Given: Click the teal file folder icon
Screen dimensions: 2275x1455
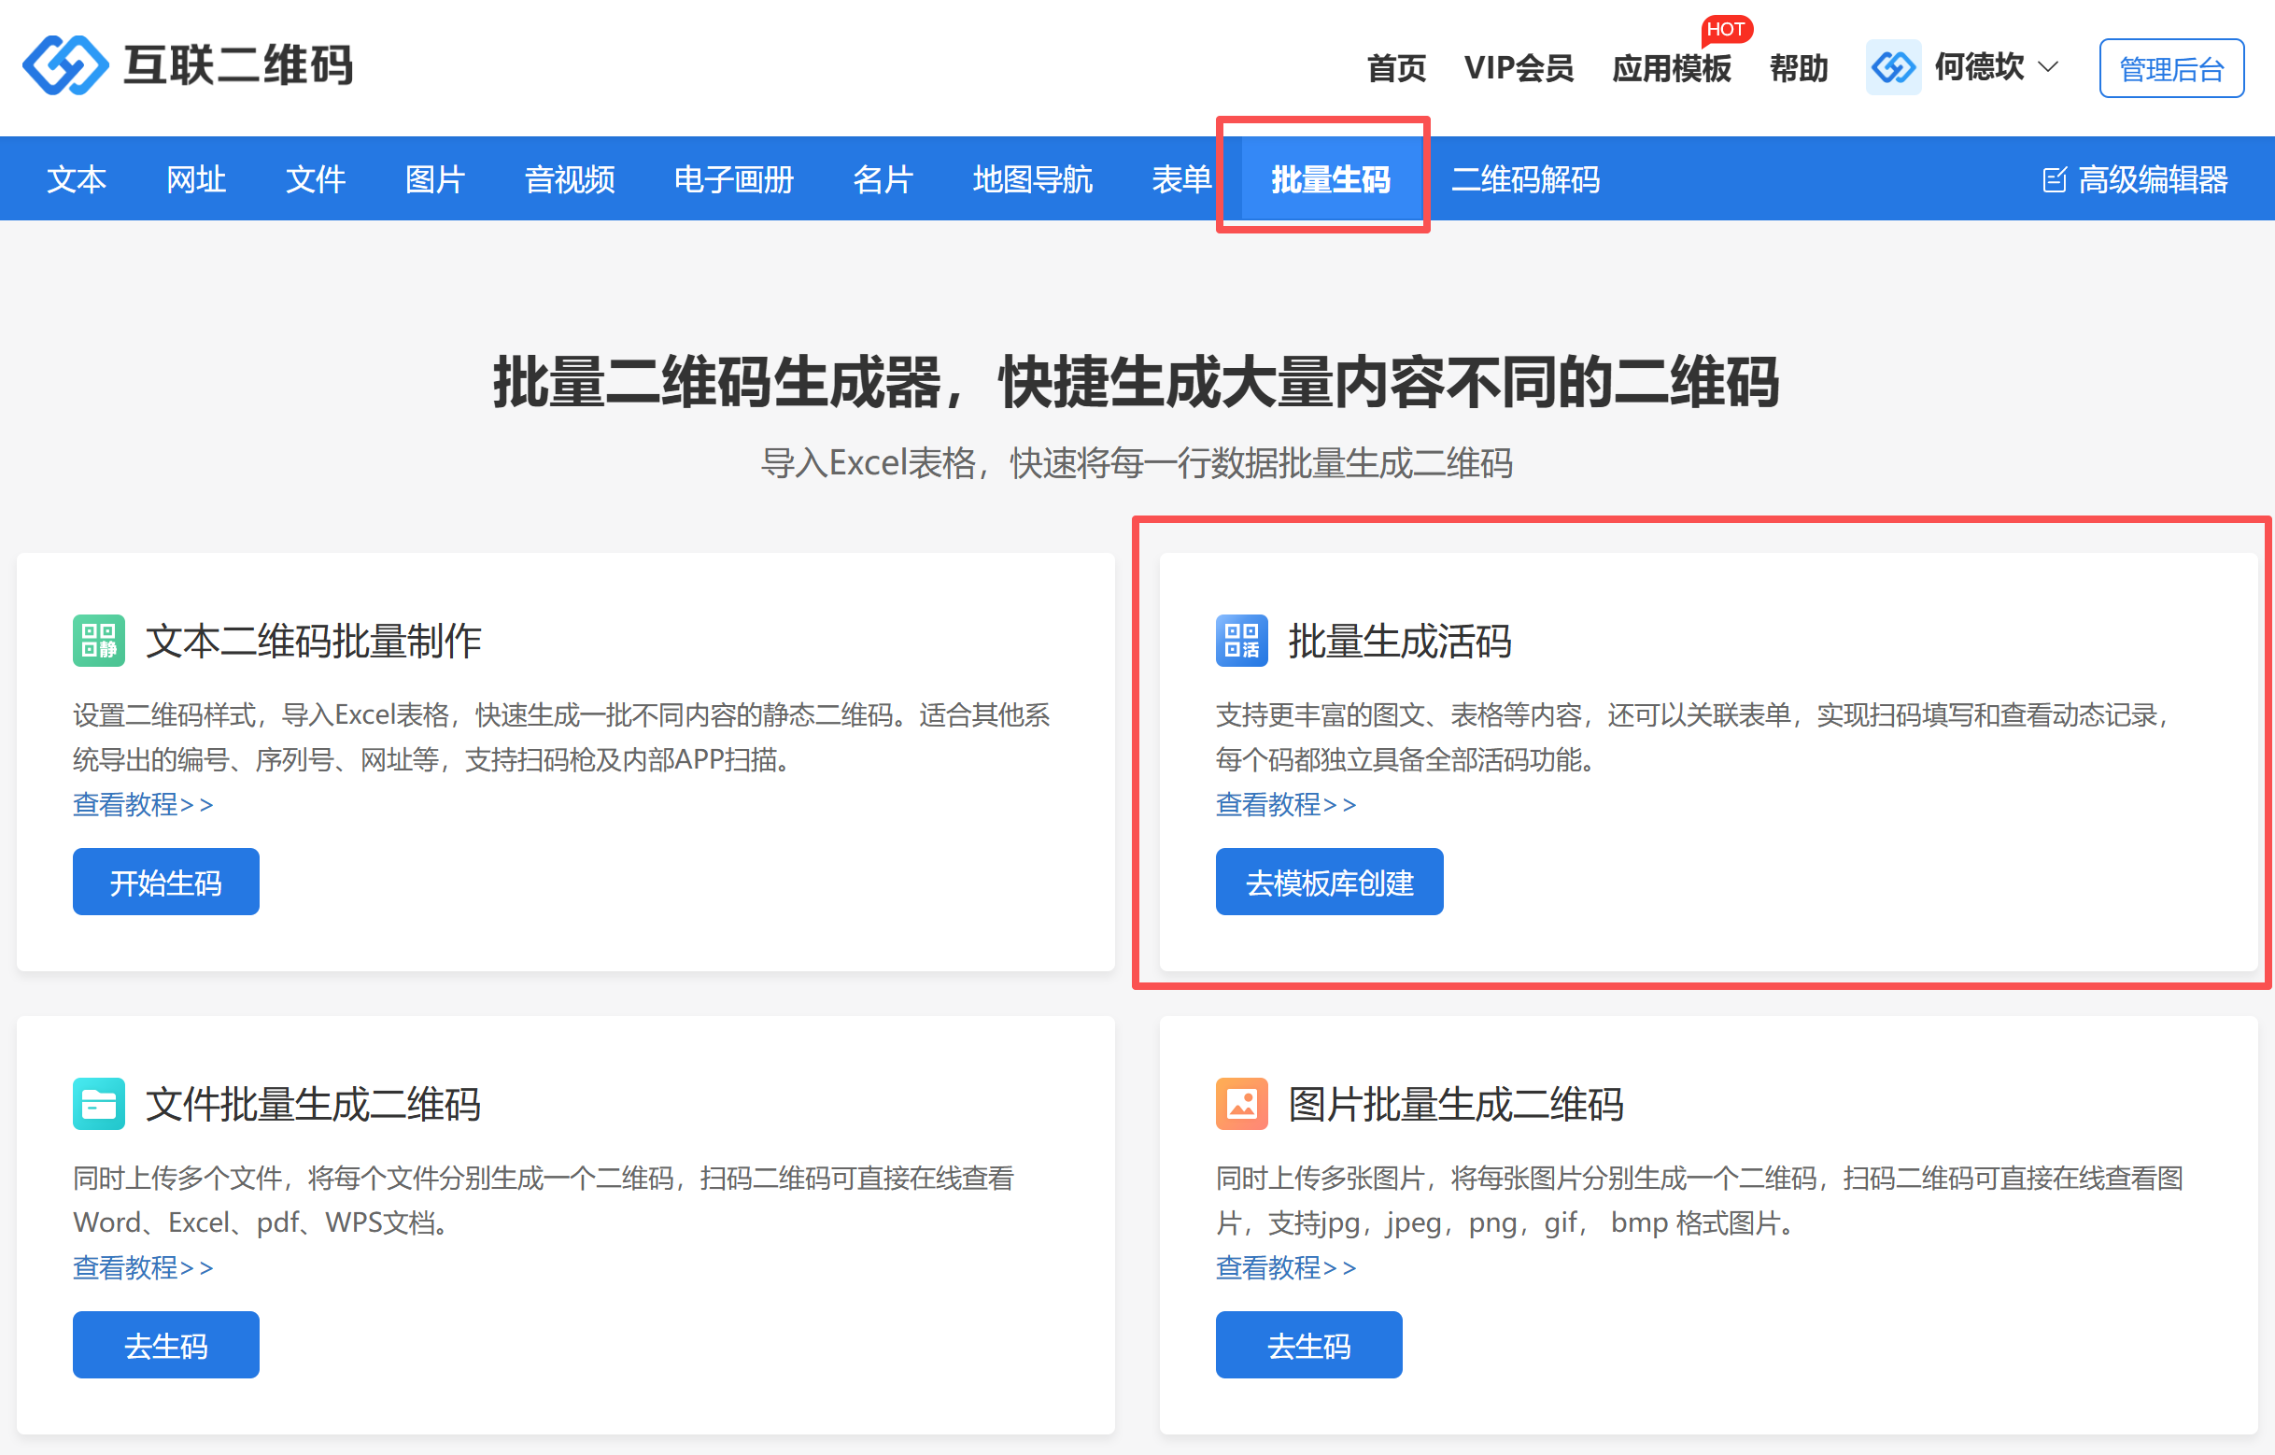Looking at the screenshot, I should pos(98,1104).
